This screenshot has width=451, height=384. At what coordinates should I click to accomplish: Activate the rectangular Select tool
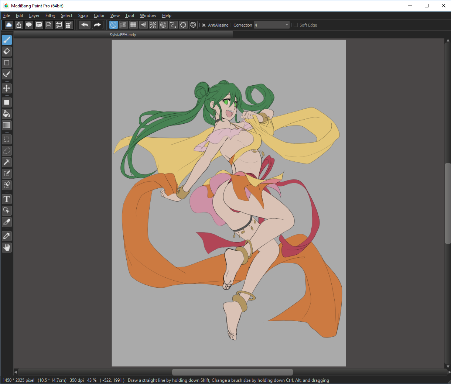click(x=7, y=139)
